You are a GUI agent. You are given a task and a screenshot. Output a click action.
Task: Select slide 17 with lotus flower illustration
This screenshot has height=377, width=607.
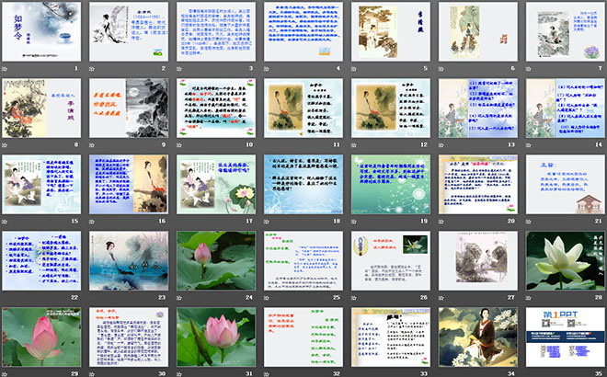216,184
